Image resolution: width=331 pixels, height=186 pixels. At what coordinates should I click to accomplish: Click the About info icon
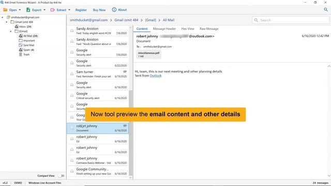click(x=114, y=10)
